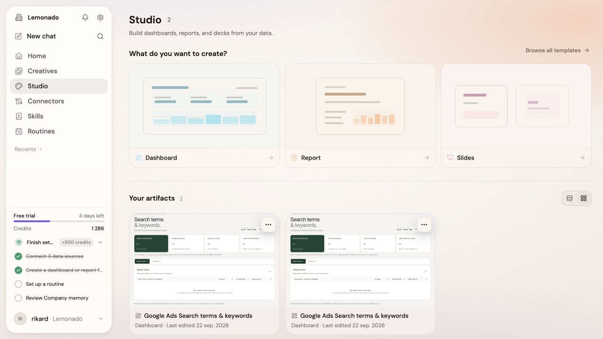Viewport: 603px width, 339px height.
Task: Click the free trial progress bar
Action: click(x=59, y=221)
